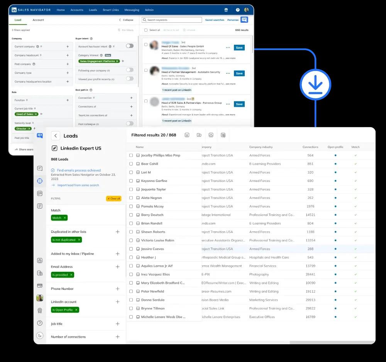Click the gift icon in Sales Navigator header
Image resolution: width=386 pixels, height=362 pixels.
(x=226, y=10)
